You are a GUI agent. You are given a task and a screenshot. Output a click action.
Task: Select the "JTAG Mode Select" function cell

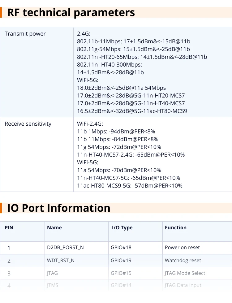[x=185, y=273]
